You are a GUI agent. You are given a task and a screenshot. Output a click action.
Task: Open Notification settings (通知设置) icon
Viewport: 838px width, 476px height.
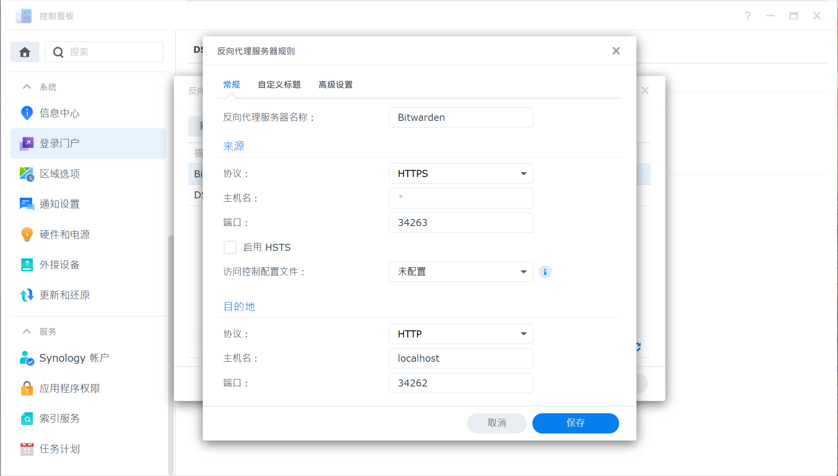click(27, 204)
